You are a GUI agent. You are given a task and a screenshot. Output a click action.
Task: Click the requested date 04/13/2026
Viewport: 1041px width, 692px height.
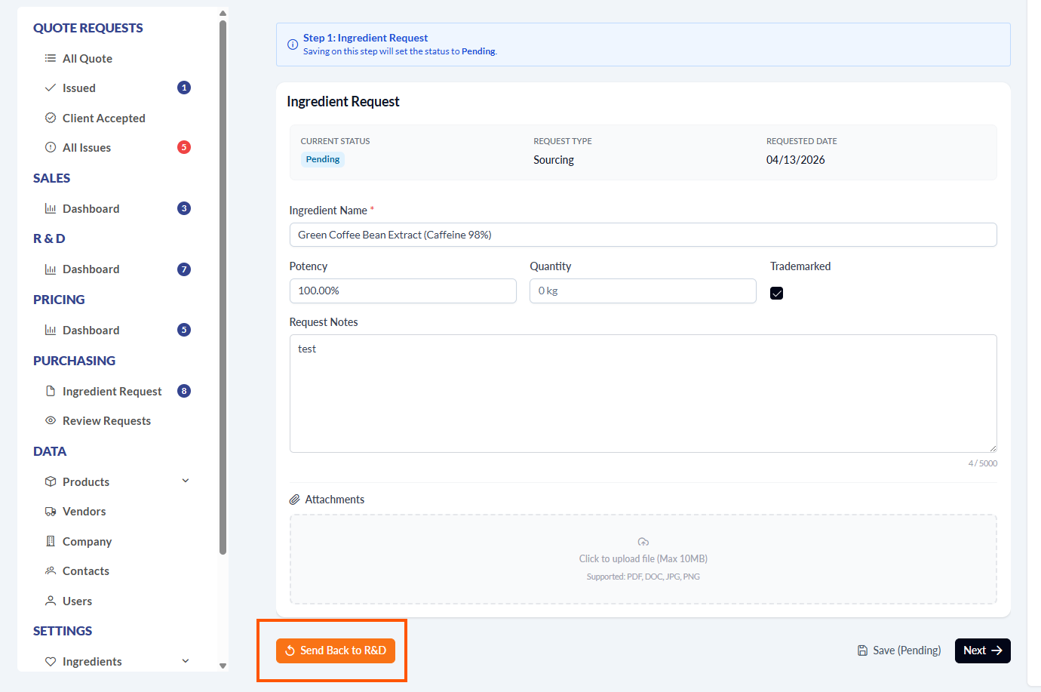click(795, 160)
